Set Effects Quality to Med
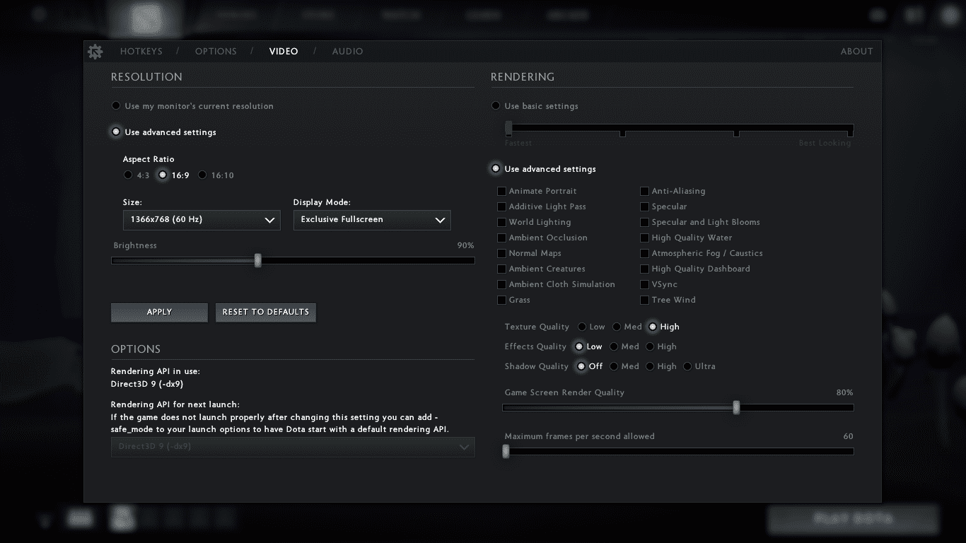This screenshot has height=543, width=966. click(614, 347)
